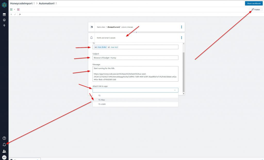The width and height of the screenshot is (264, 160).
Task: Click the notification panel vertical scrollbar
Action: [184, 72]
